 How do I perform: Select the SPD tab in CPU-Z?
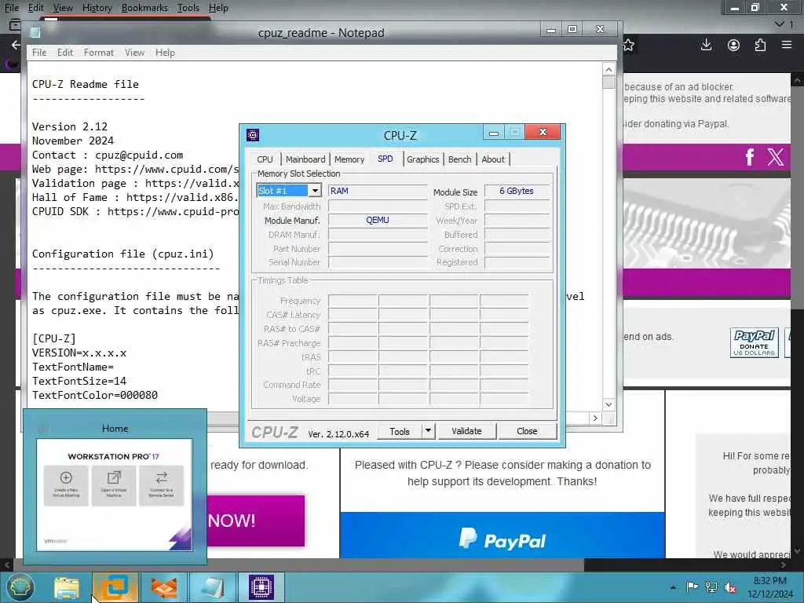tap(385, 159)
